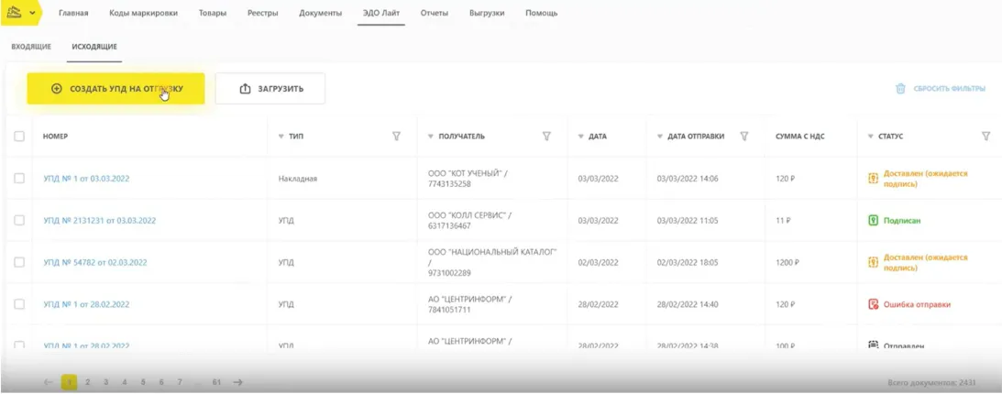Expand the dropdown arrow next to the logo
The width and height of the screenshot is (1002, 394).
[x=34, y=14]
